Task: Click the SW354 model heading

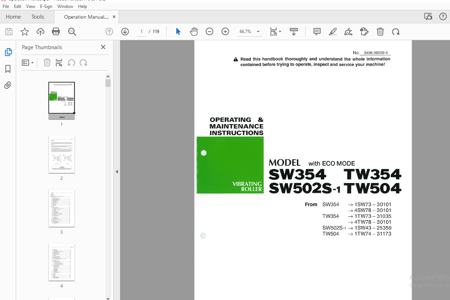Action: tap(297, 175)
